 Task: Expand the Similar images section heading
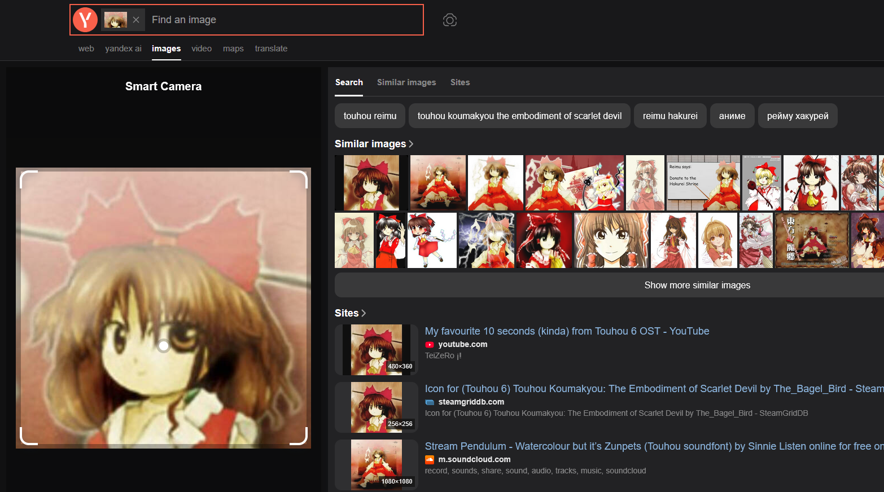374,144
